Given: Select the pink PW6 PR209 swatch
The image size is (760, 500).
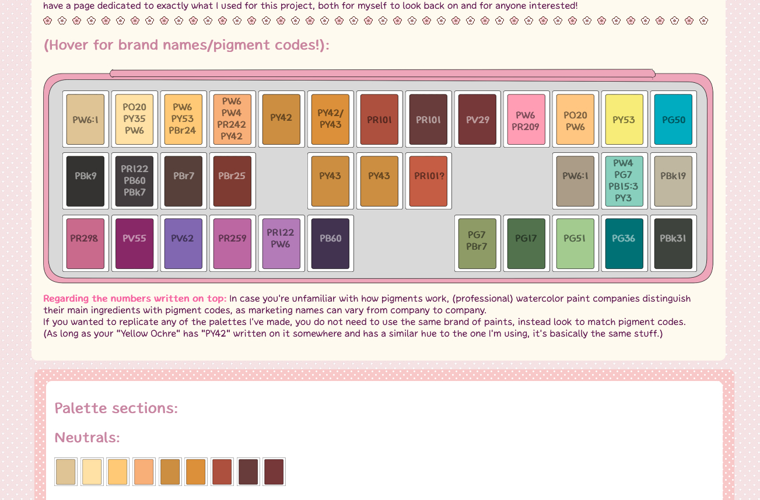Looking at the screenshot, I should 526,120.
